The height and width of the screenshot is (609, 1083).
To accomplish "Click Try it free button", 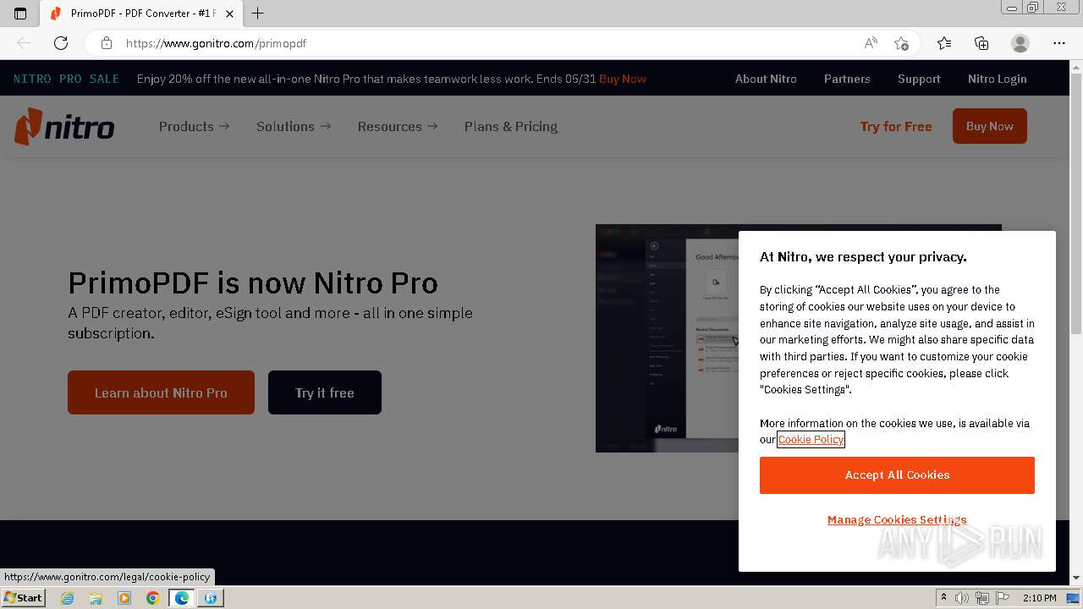I will pos(325,392).
